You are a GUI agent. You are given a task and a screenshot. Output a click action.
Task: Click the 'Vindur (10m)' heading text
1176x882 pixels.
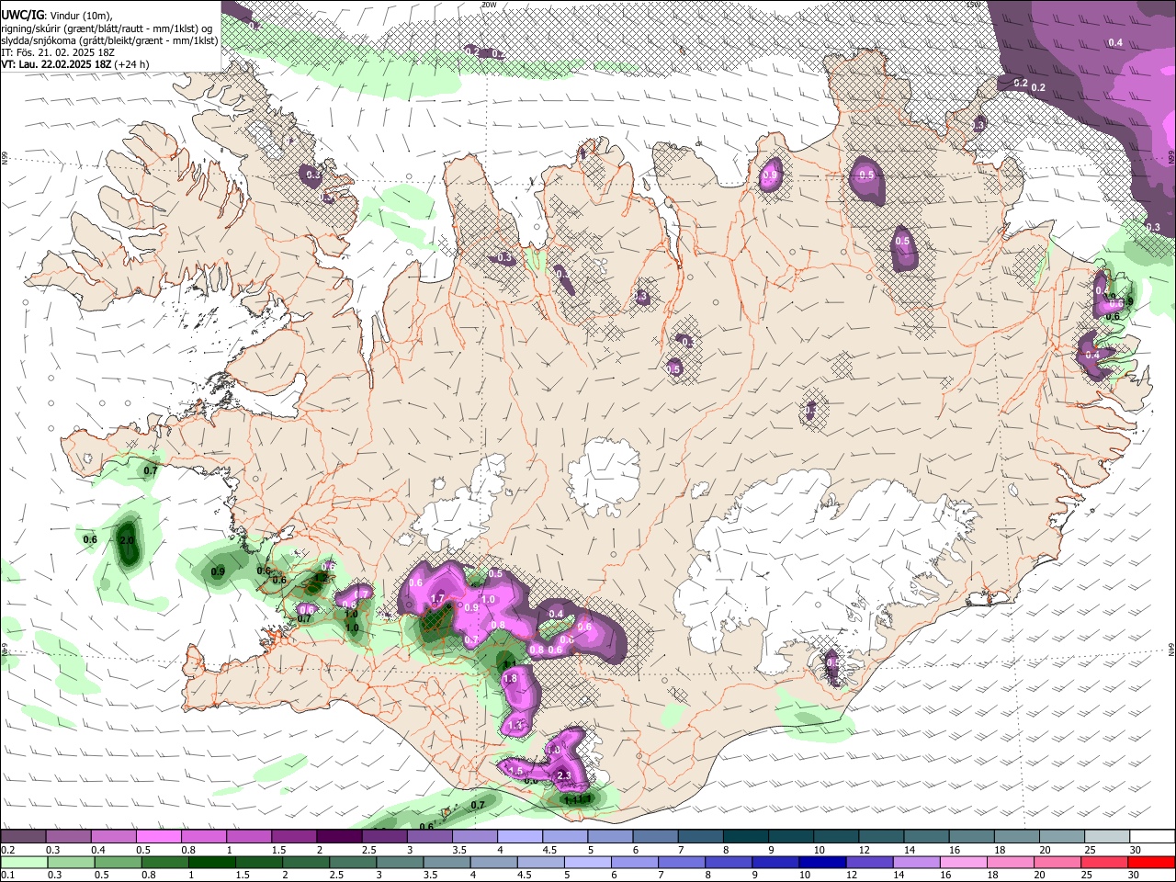[79, 15]
